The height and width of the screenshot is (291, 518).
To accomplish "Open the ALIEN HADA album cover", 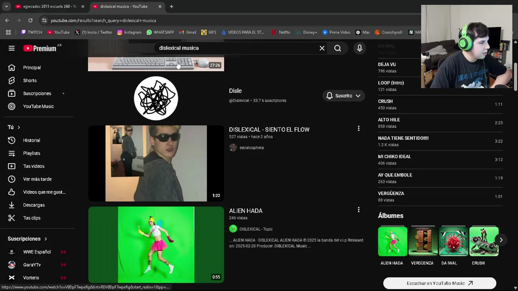I will point(393,241).
